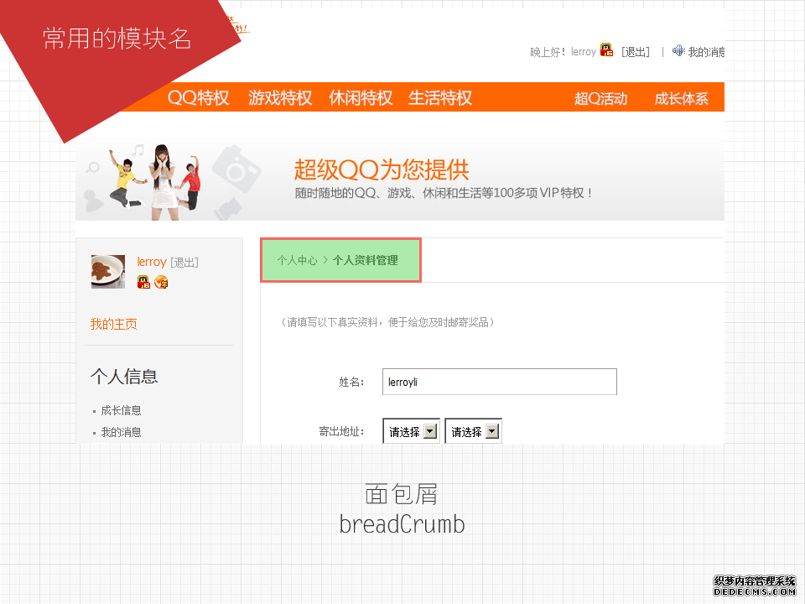The image size is (805, 604).
Task: Open 我的消息 in the sidebar list
Action: [121, 433]
